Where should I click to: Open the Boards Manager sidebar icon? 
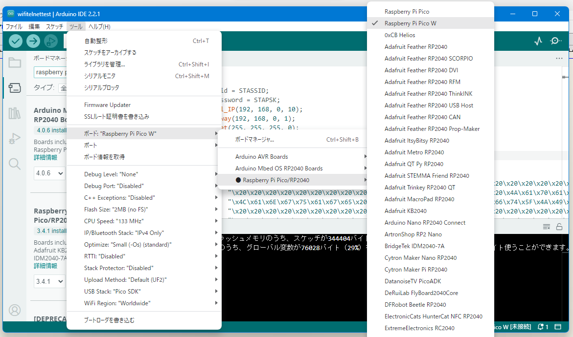tap(15, 88)
